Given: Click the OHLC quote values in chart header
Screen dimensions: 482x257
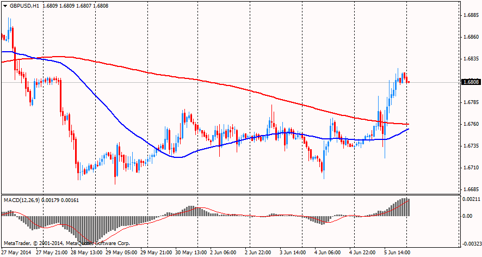Looking at the screenshot, I should coord(75,6).
